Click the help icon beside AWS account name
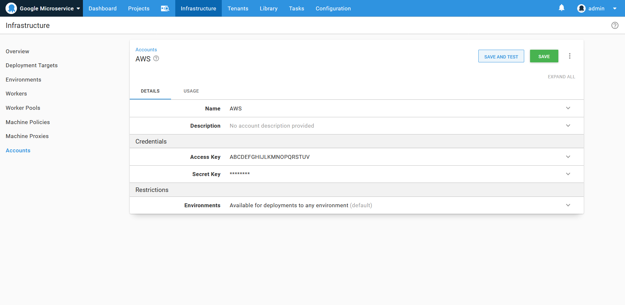 pos(156,58)
